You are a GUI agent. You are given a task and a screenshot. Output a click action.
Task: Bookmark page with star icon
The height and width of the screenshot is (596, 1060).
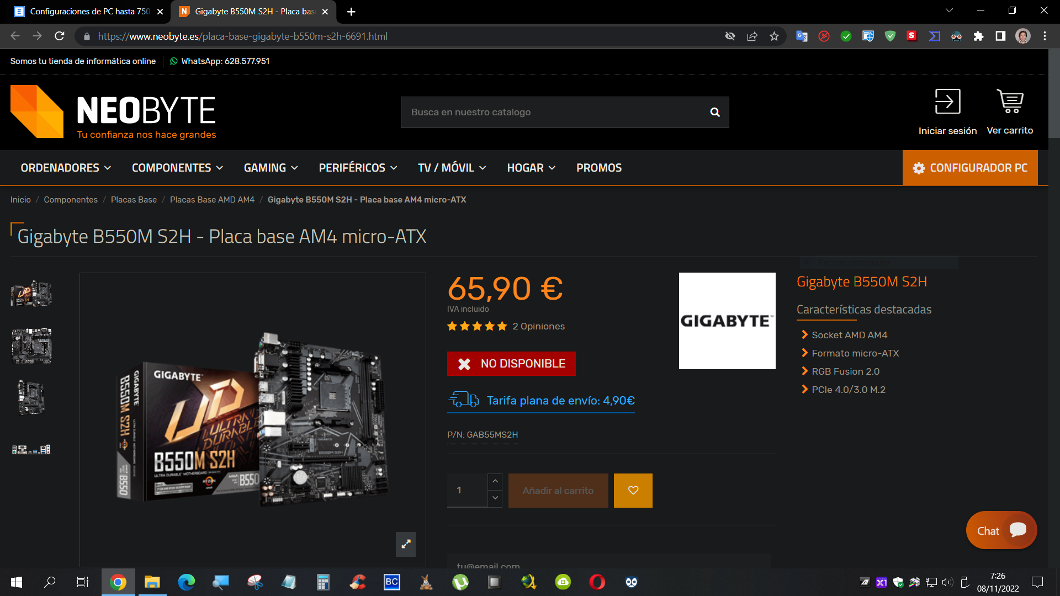coord(774,36)
